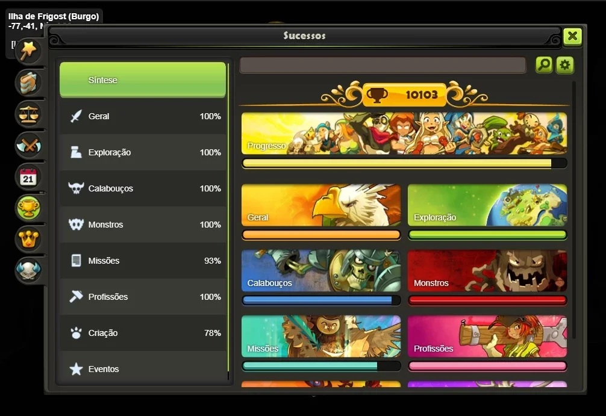
Task: Click the Missões 93% value
Action: [213, 261]
